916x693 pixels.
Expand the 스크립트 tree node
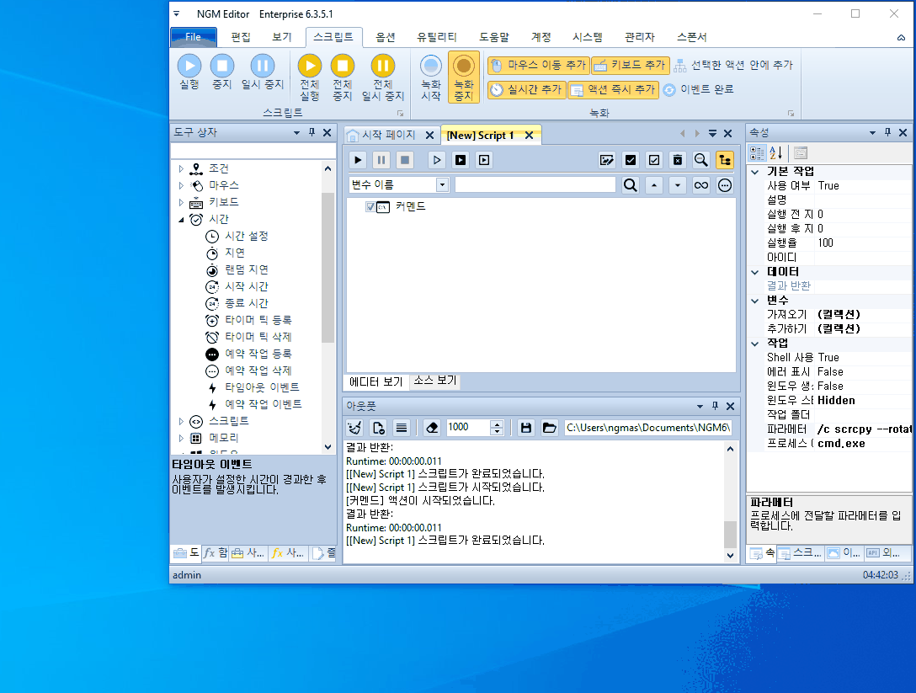click(181, 421)
